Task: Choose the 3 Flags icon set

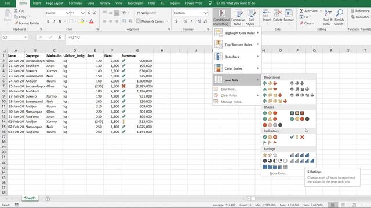Action: pyautogui.click(x=270, y=143)
